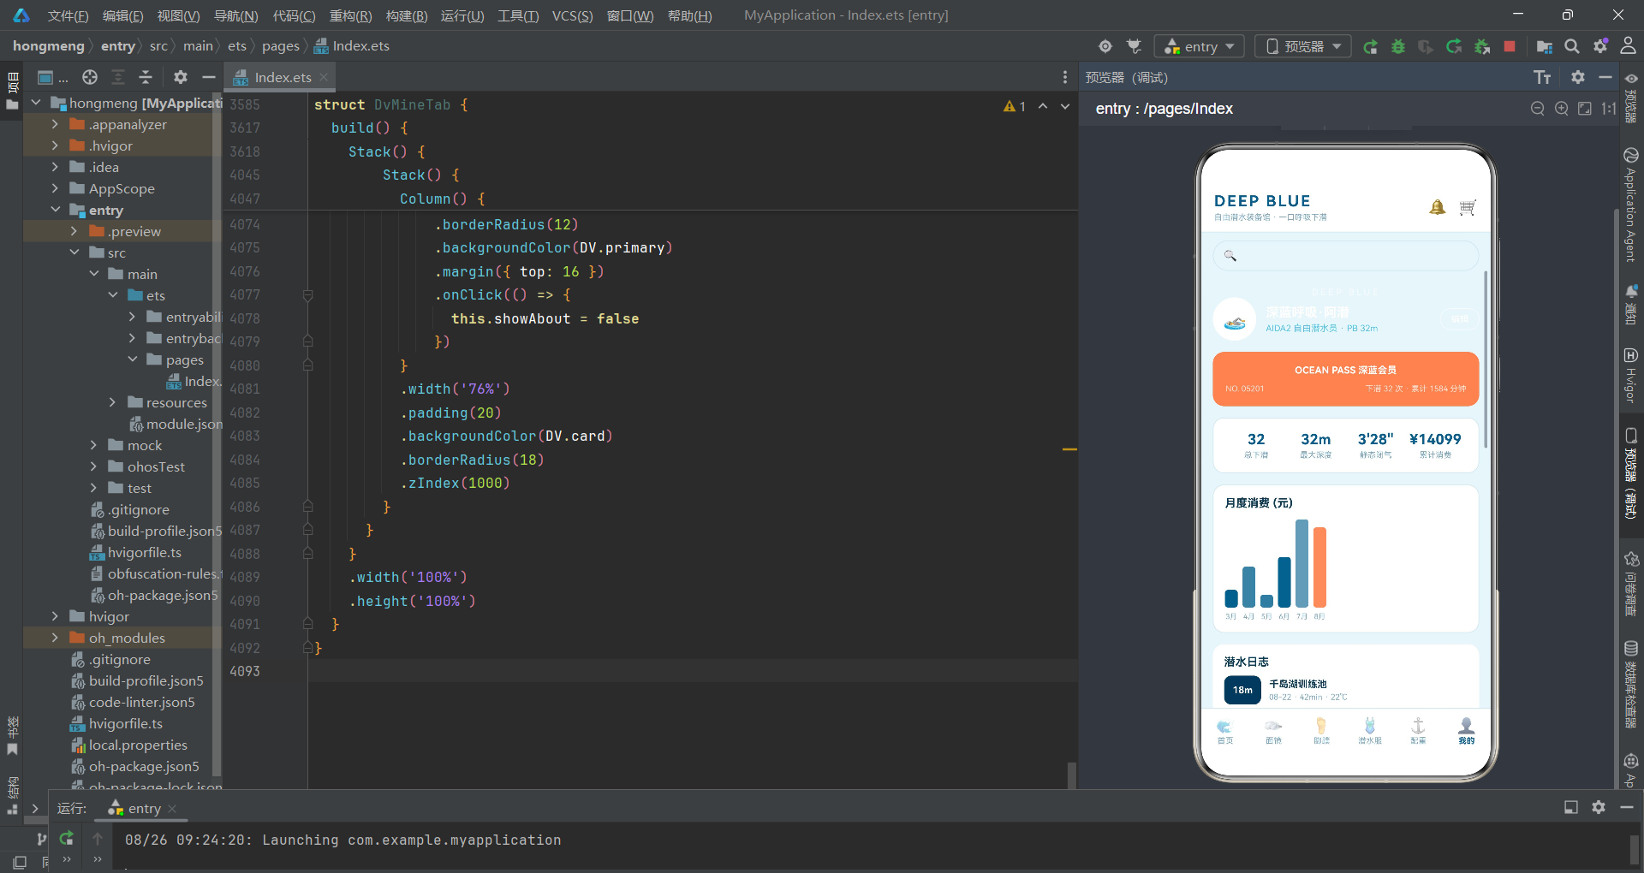This screenshot has height=873, width=1644.
Task: Tap OCEAN PASS 深蓝会员 card in preview
Action: (x=1345, y=378)
